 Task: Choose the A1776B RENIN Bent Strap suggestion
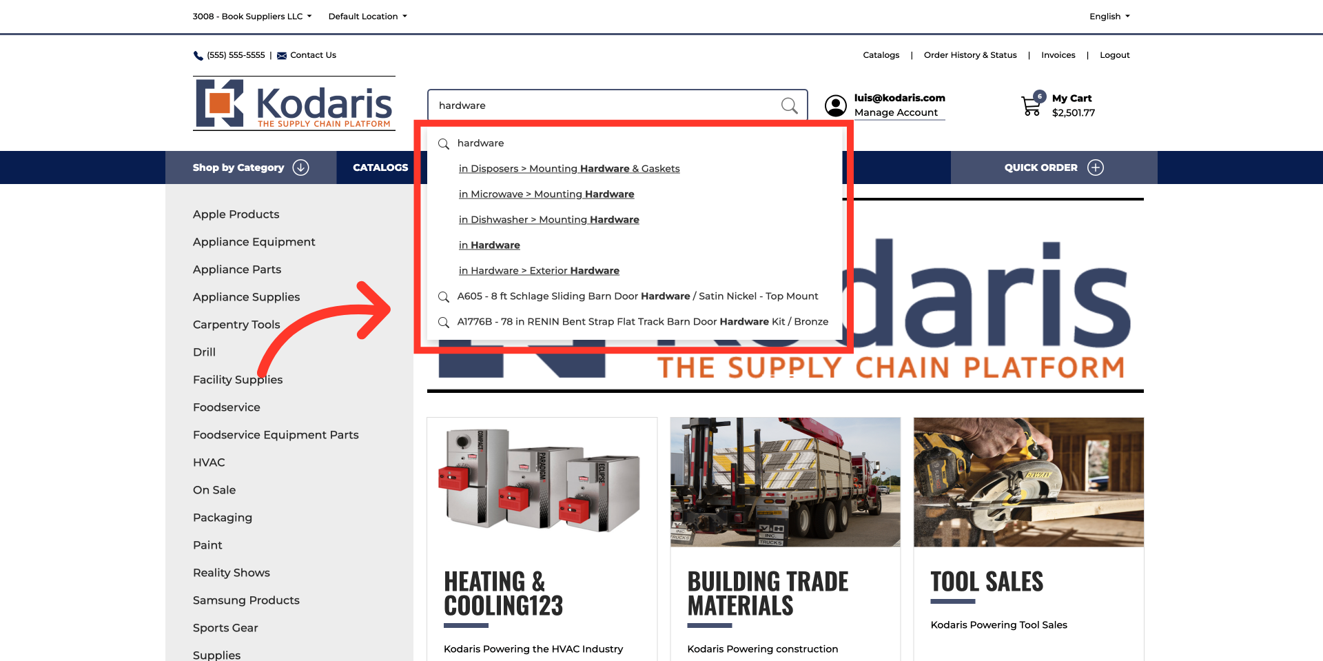tap(643, 322)
